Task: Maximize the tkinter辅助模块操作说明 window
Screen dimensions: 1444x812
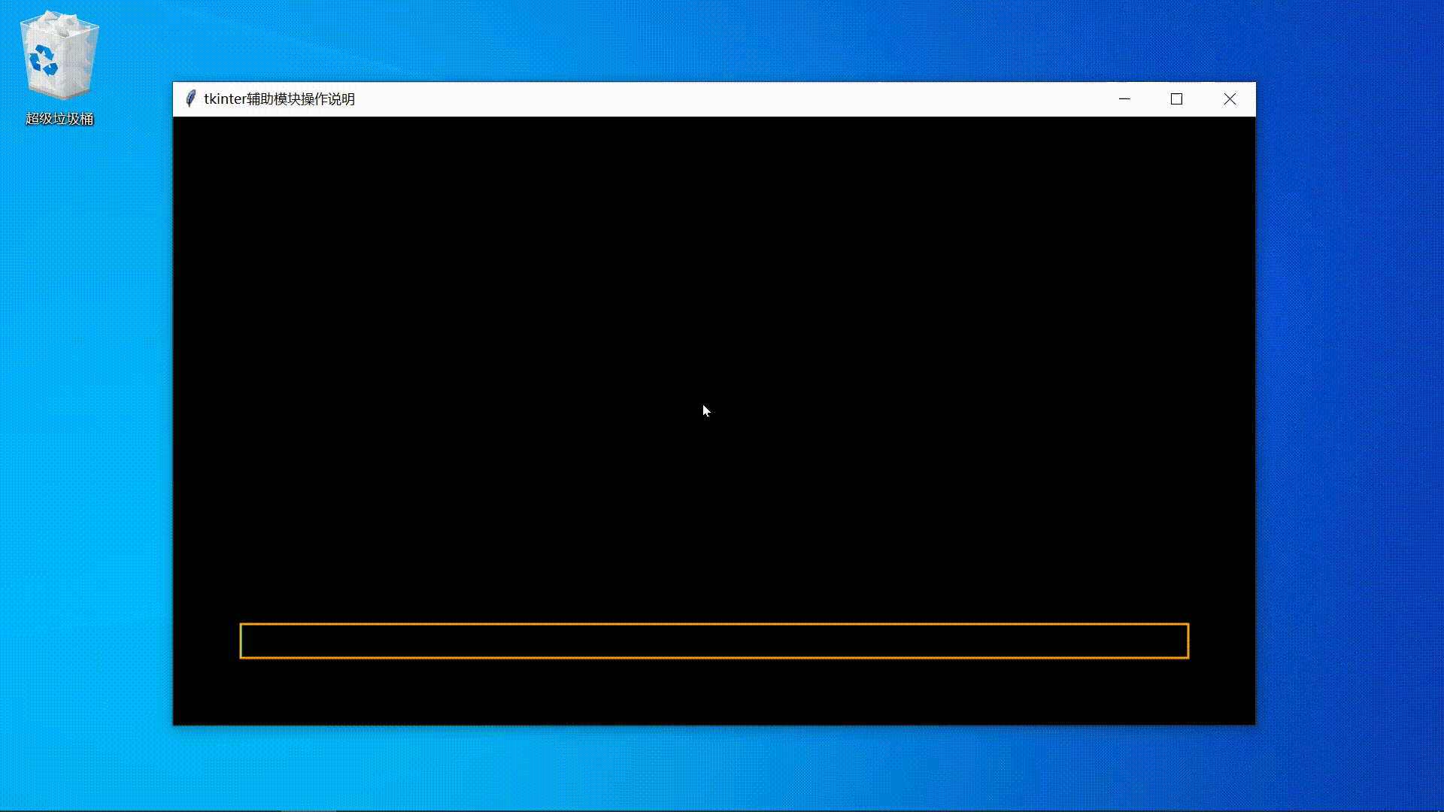Action: coord(1177,99)
